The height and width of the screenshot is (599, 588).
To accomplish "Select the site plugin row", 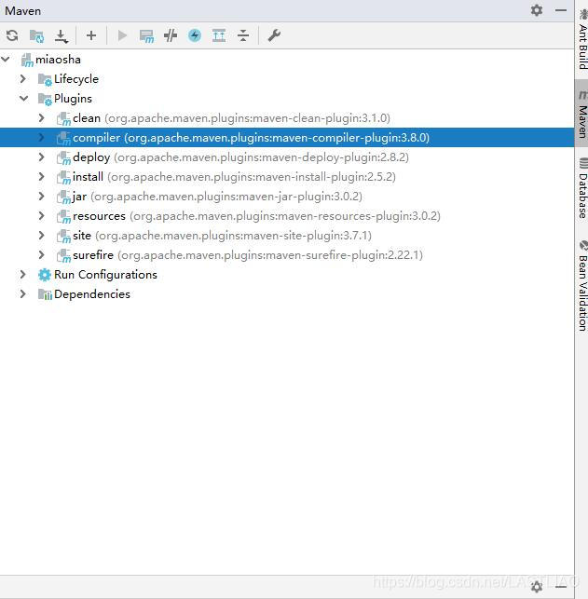I will [x=287, y=236].
